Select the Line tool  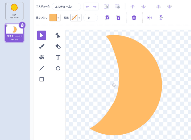(41, 68)
